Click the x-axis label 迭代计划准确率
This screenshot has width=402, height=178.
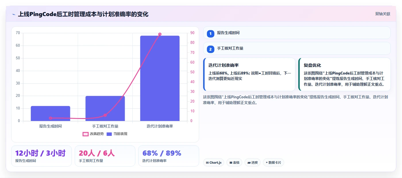pos(160,126)
